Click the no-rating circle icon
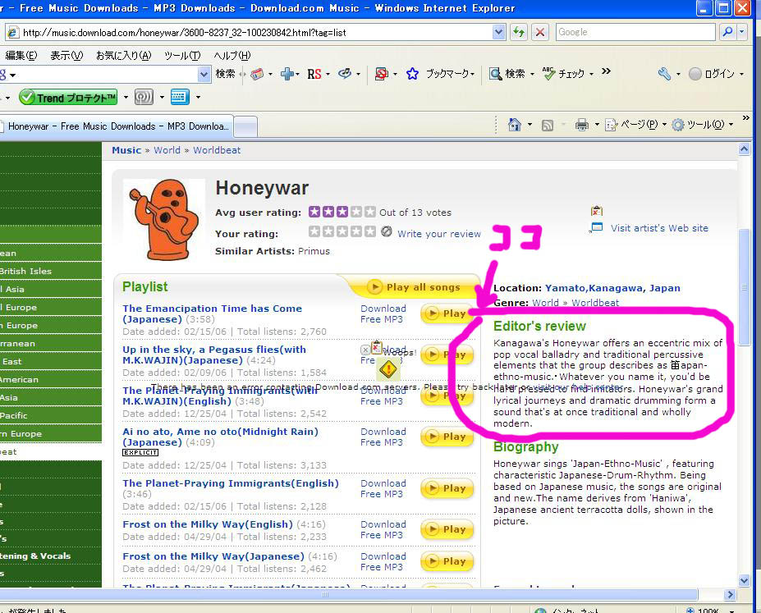This screenshot has height=613, width=761. (387, 231)
